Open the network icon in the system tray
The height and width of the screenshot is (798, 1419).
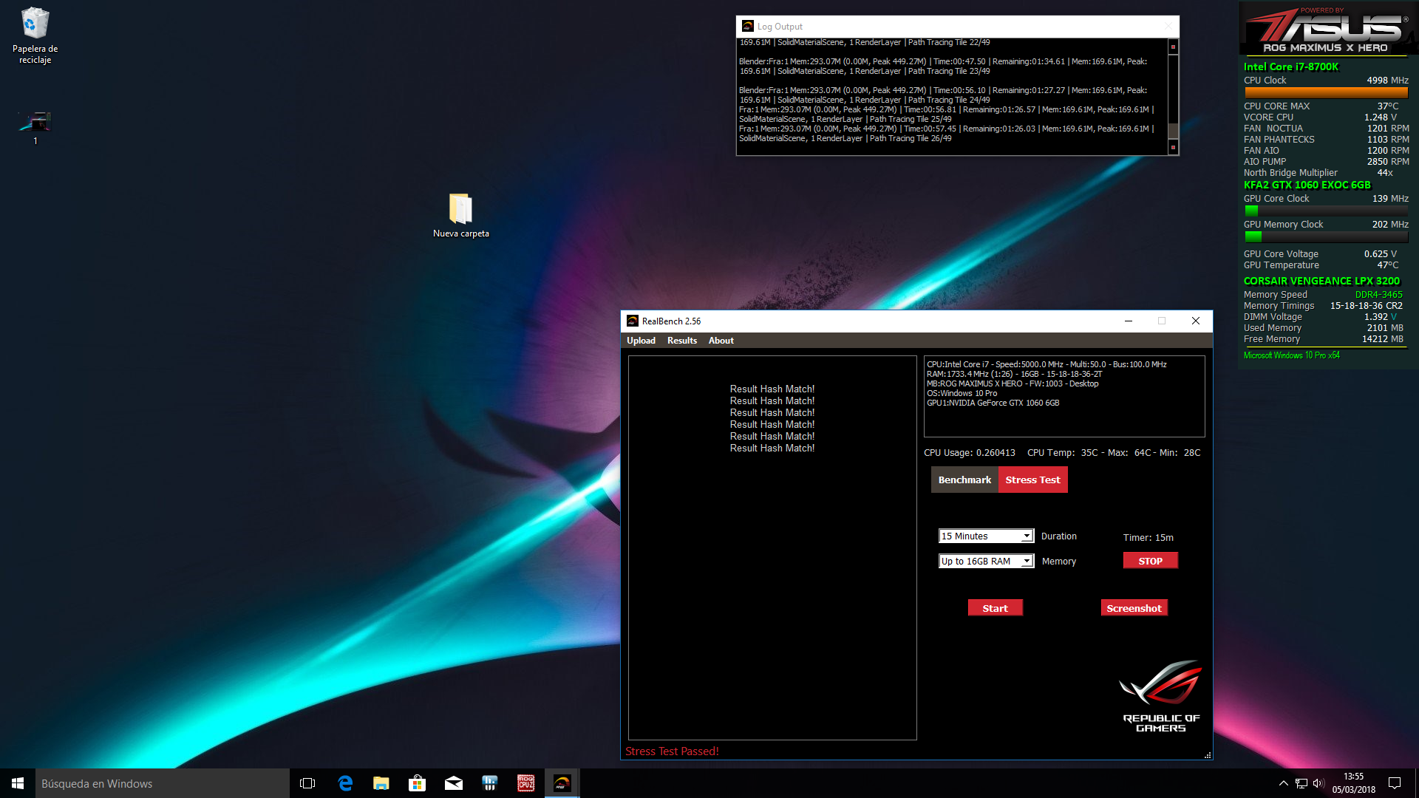1301,783
